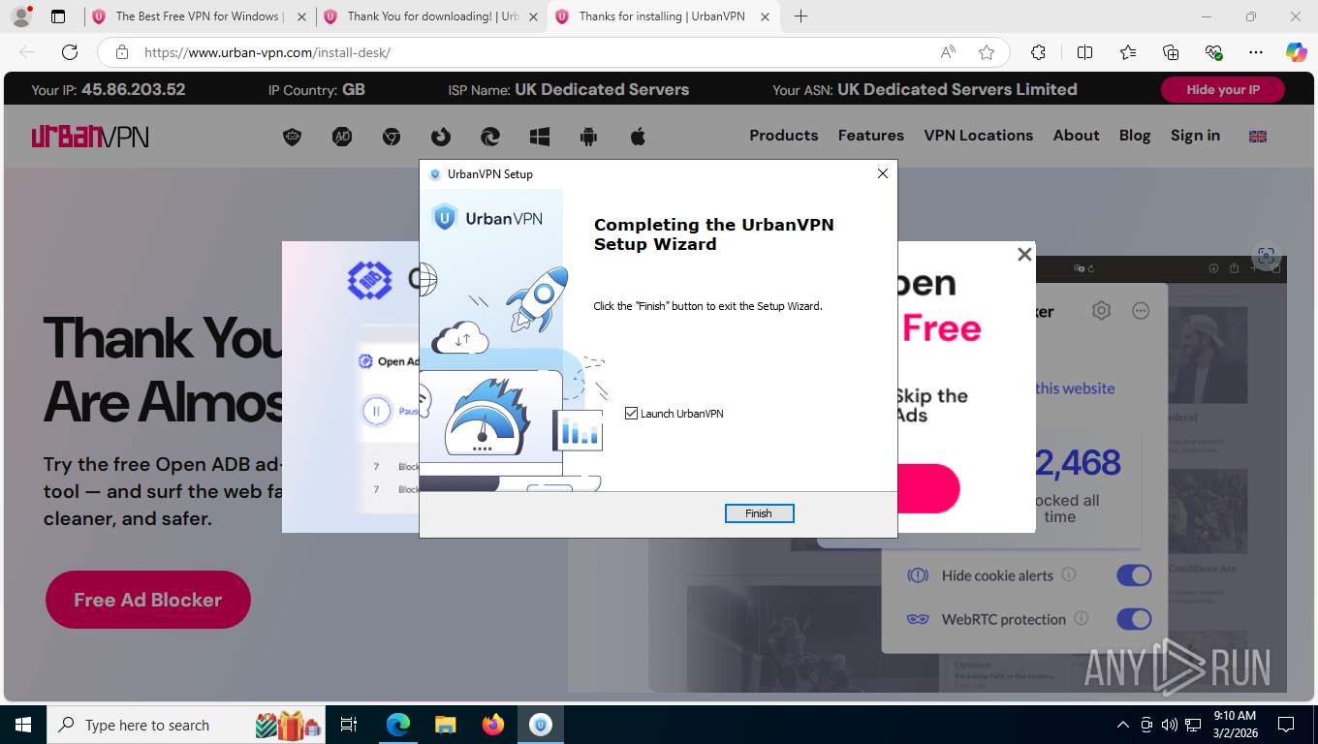Image resolution: width=1318 pixels, height=744 pixels.
Task: Launch Firefox from the taskbar
Action: 493,725
